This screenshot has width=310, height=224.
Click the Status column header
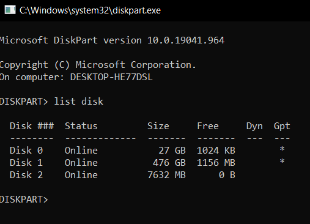(81, 126)
